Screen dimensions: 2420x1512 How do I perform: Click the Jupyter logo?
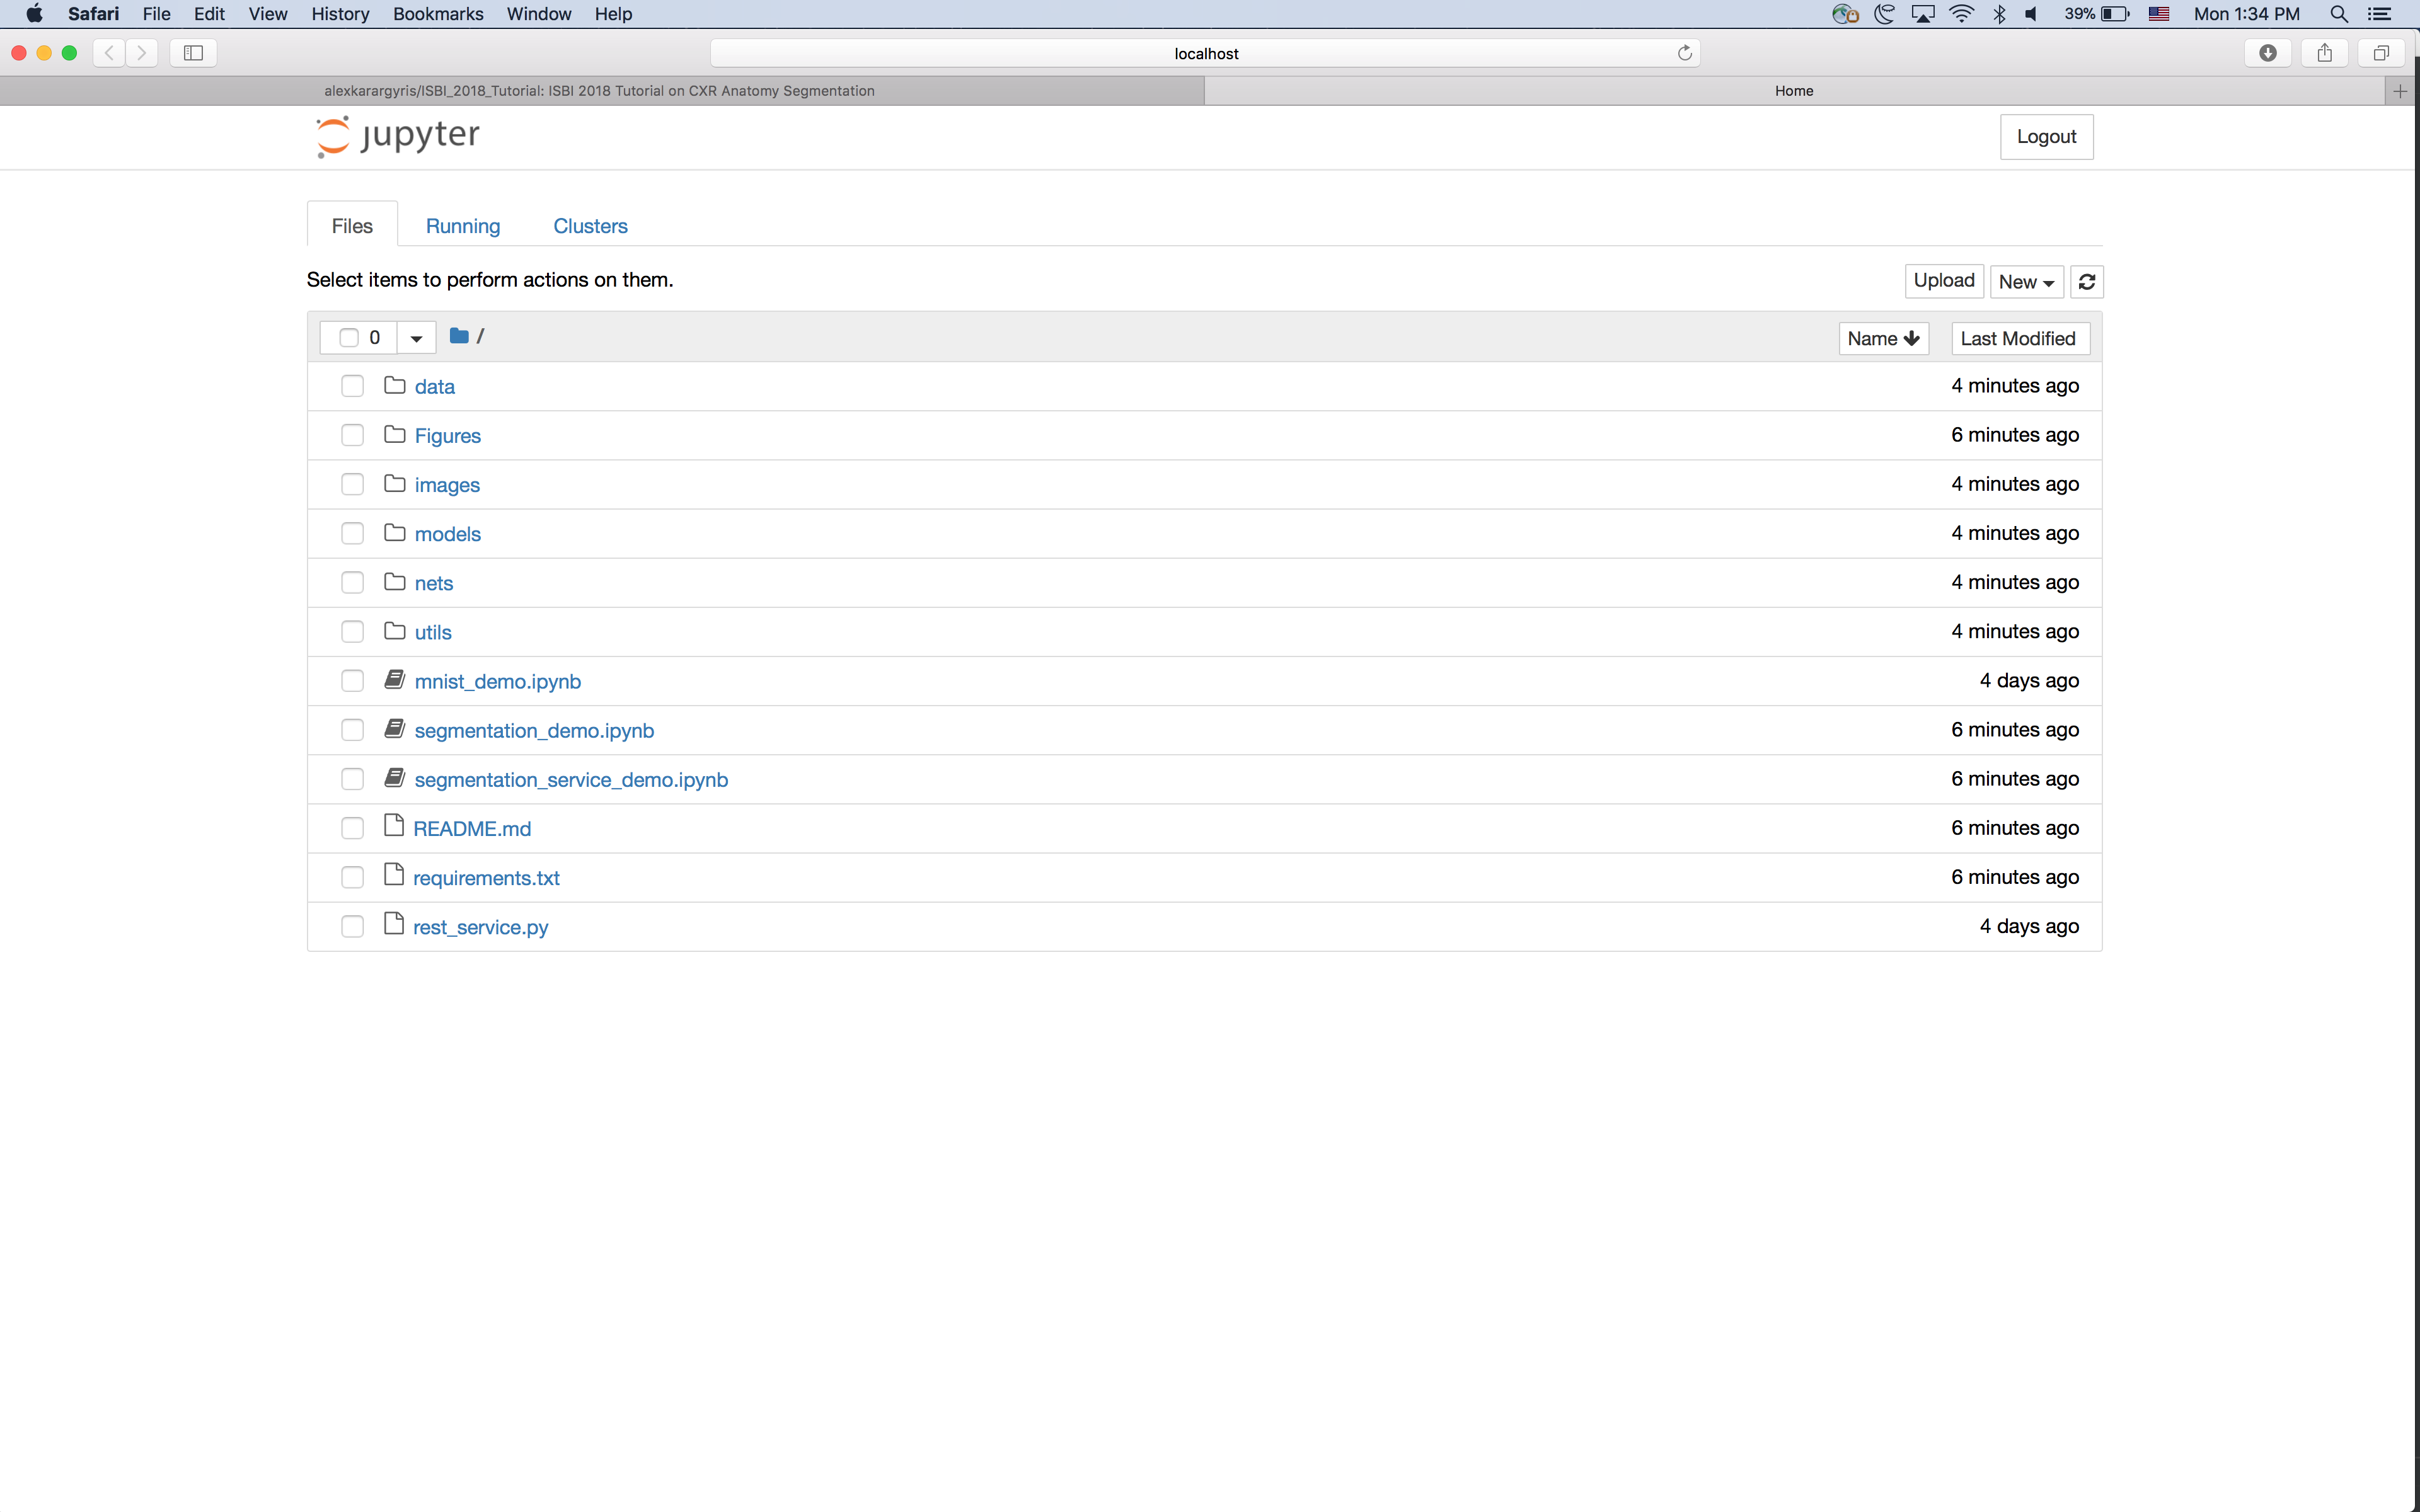coord(398,136)
